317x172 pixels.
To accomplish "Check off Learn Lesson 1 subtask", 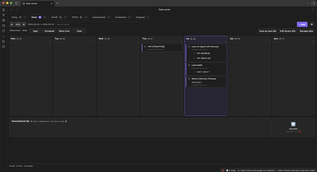I will 194,72.
